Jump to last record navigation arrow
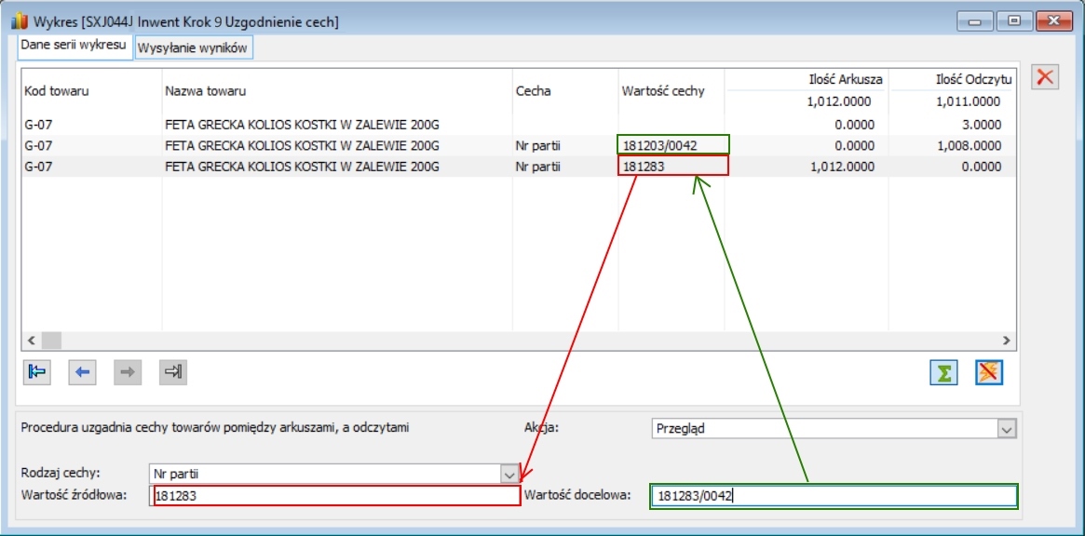The image size is (1085, 536). click(173, 372)
